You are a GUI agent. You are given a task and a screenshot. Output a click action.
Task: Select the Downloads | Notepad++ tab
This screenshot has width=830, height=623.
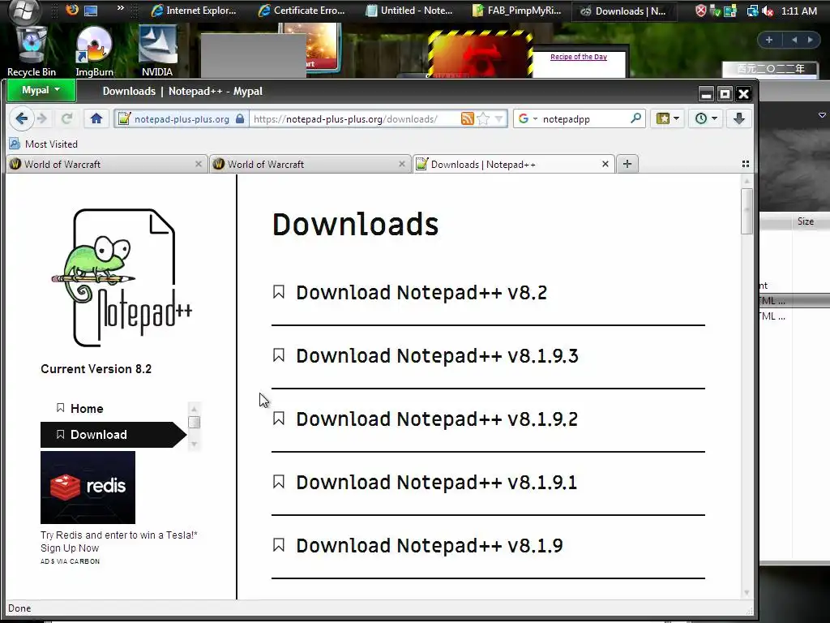[x=507, y=164]
